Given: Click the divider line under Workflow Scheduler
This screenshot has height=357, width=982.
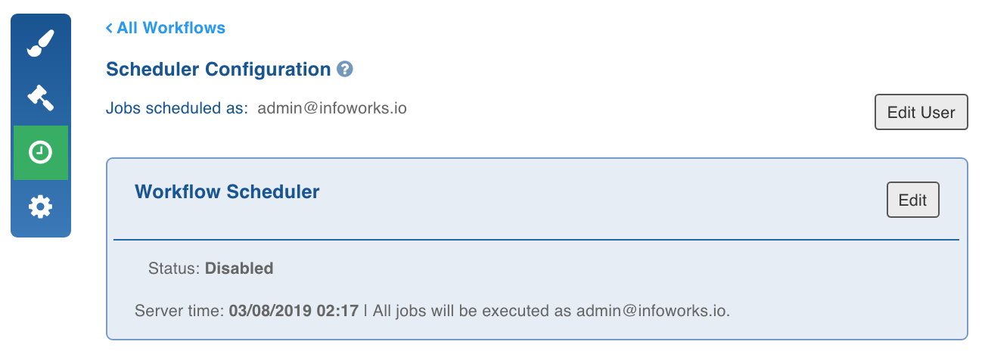Looking at the screenshot, I should pyautogui.click(x=536, y=240).
